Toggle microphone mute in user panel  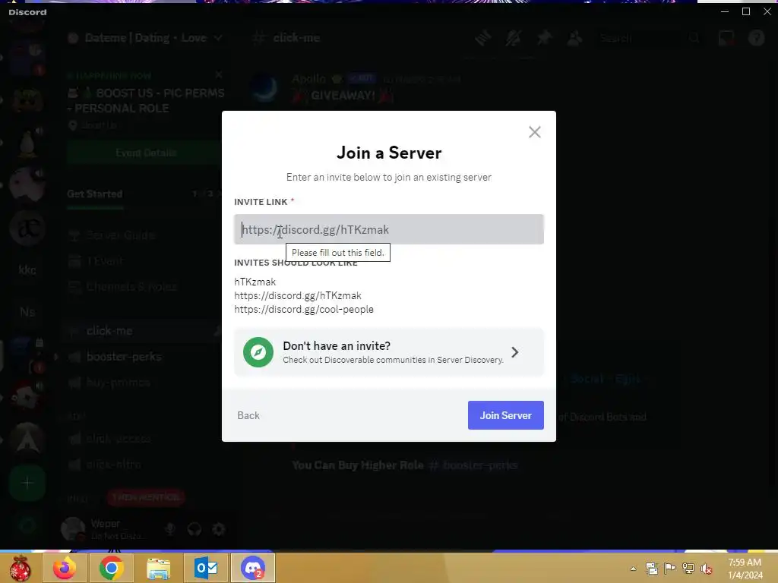coord(170,529)
